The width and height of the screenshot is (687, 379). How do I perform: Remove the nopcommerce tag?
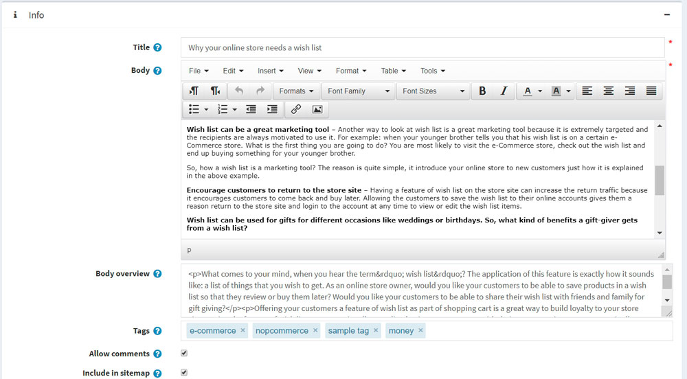point(315,330)
